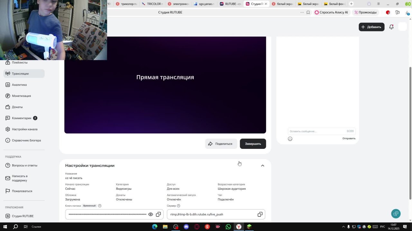This screenshot has height=231, width=412.
Task: Open Студия RUTUBE app link
Action: tap(23, 216)
